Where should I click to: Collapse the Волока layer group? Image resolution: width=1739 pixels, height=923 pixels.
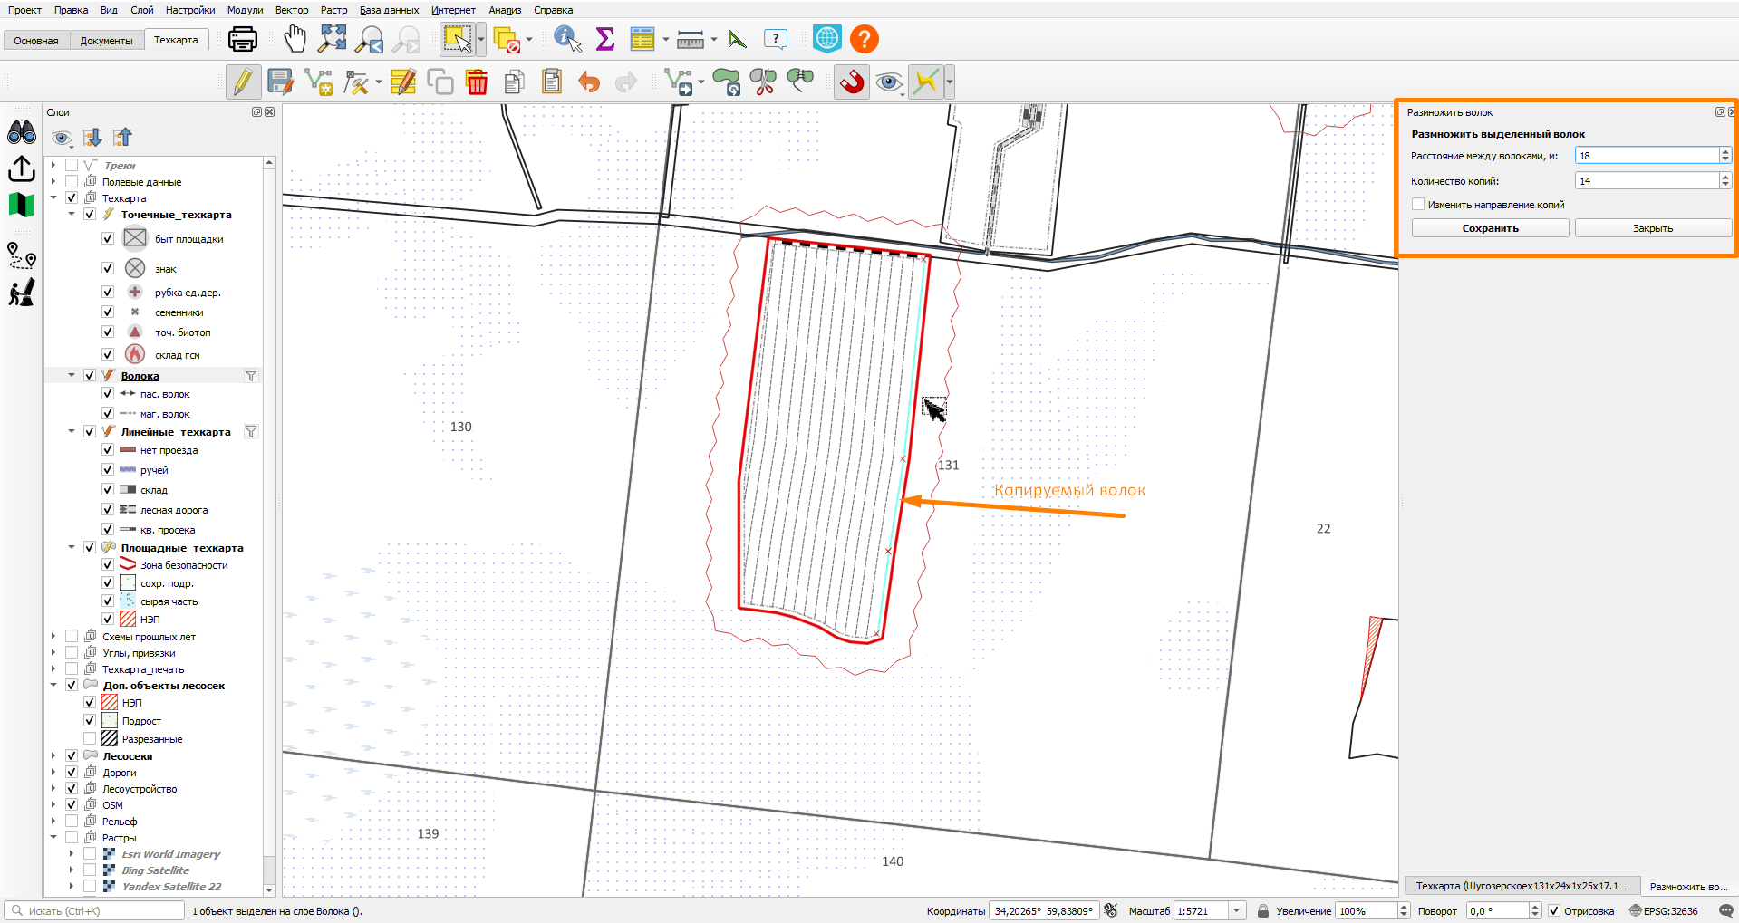point(72,376)
